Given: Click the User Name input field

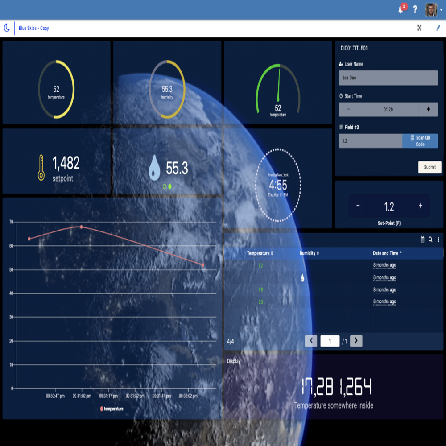Looking at the screenshot, I should tap(388, 78).
